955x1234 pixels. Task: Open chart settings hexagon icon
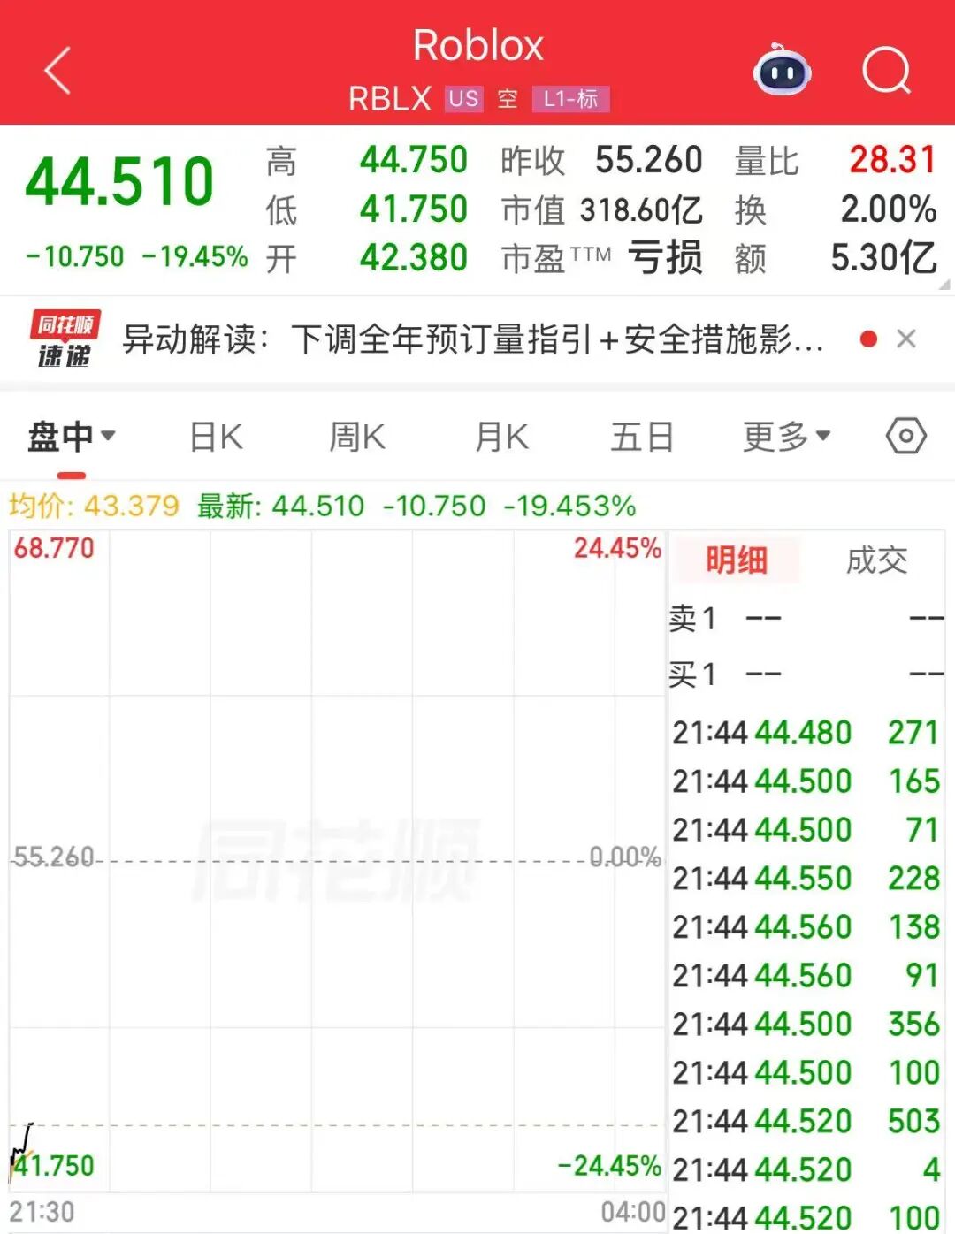(906, 436)
